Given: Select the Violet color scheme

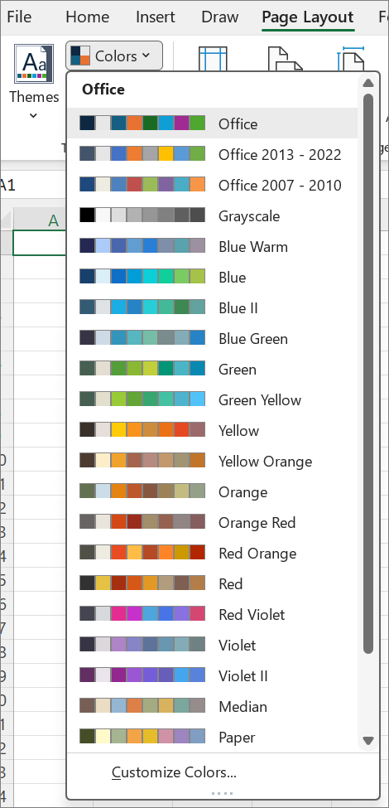Looking at the screenshot, I should tap(213, 645).
